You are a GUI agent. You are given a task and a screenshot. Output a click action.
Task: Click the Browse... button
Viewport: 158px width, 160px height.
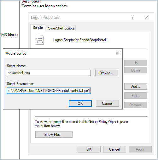[107, 73]
